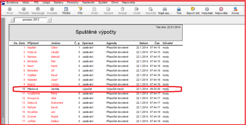Open the Evidence menu

tap(12, 3)
